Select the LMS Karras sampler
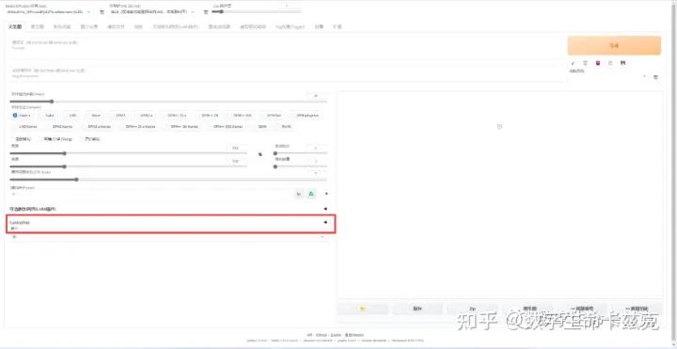Screen dimensions: 677x349 click(27, 127)
